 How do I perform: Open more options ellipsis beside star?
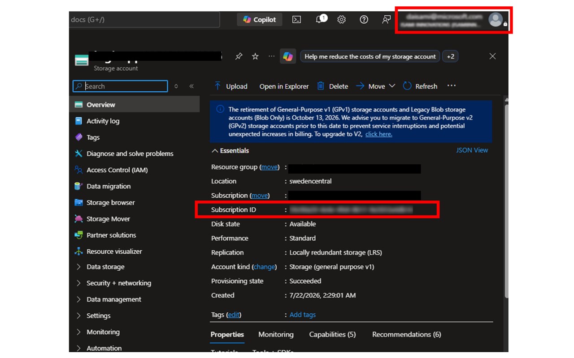271,56
